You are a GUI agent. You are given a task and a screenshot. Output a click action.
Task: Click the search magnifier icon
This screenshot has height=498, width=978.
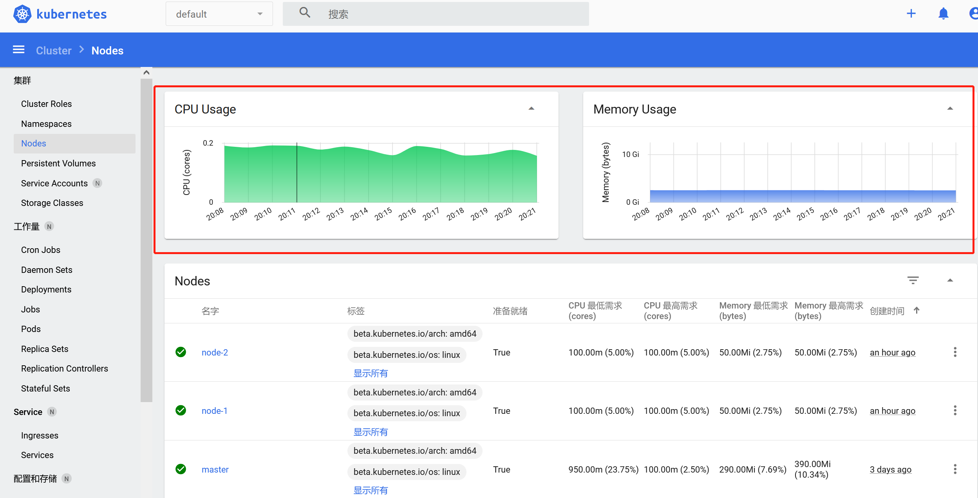(x=305, y=13)
